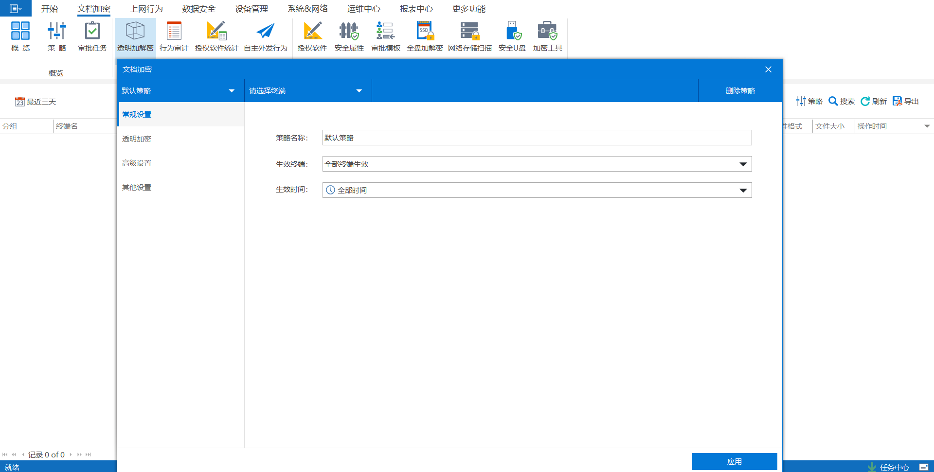The width and height of the screenshot is (934, 472).
Task: Launch the 加密工具 briefcase icon
Action: 547,31
